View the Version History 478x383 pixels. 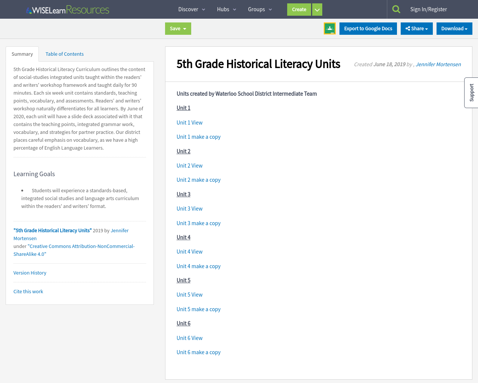(x=30, y=273)
